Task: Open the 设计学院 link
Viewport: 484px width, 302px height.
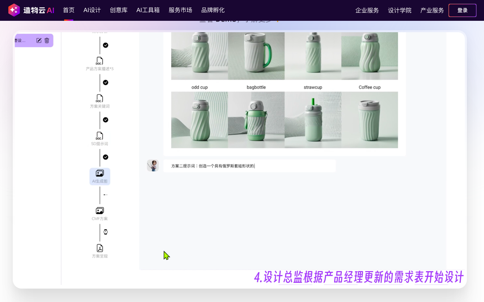Action: [x=400, y=10]
